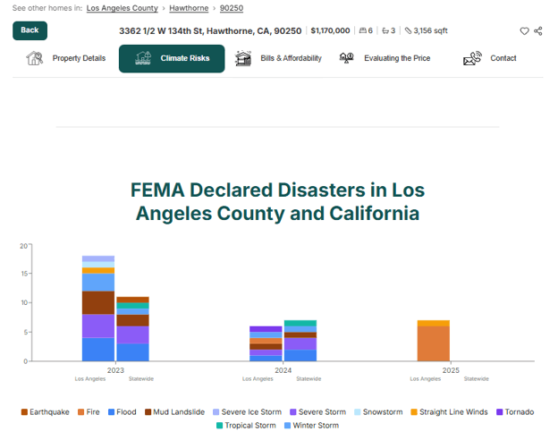Click the Back button

[x=30, y=30]
